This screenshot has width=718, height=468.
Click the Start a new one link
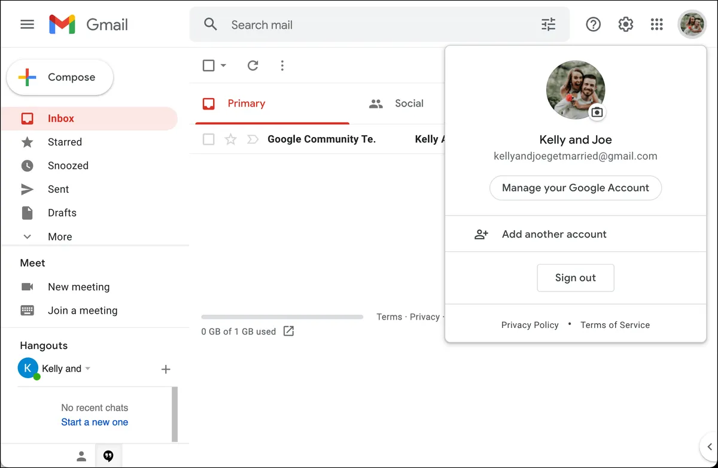(95, 422)
